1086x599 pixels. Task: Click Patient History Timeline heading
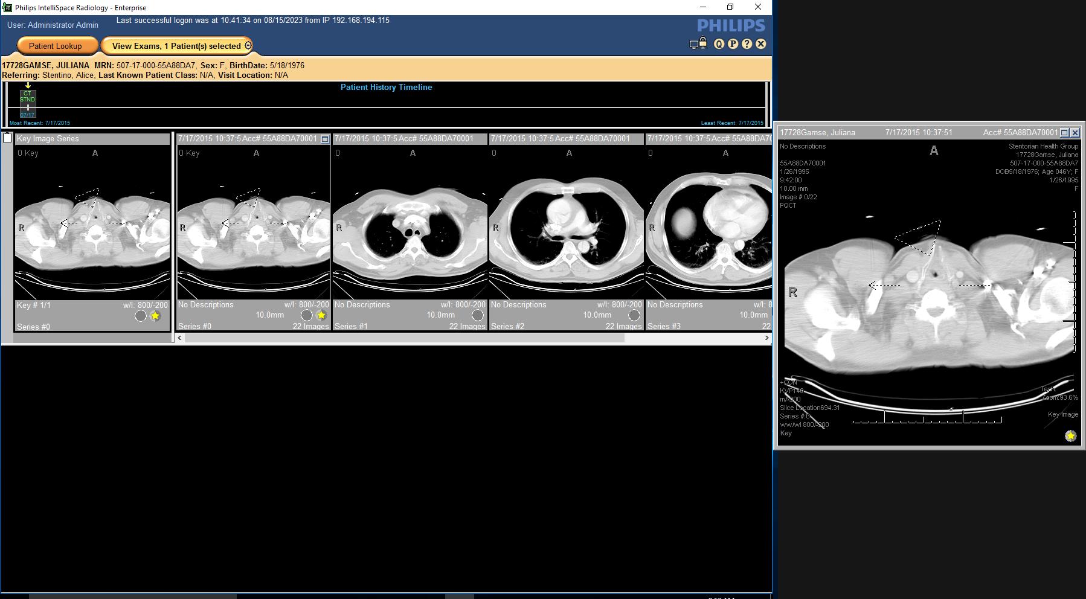tap(386, 88)
